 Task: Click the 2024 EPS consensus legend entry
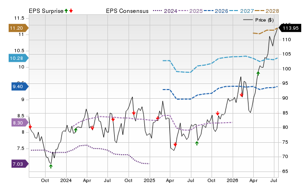coord(165,11)
